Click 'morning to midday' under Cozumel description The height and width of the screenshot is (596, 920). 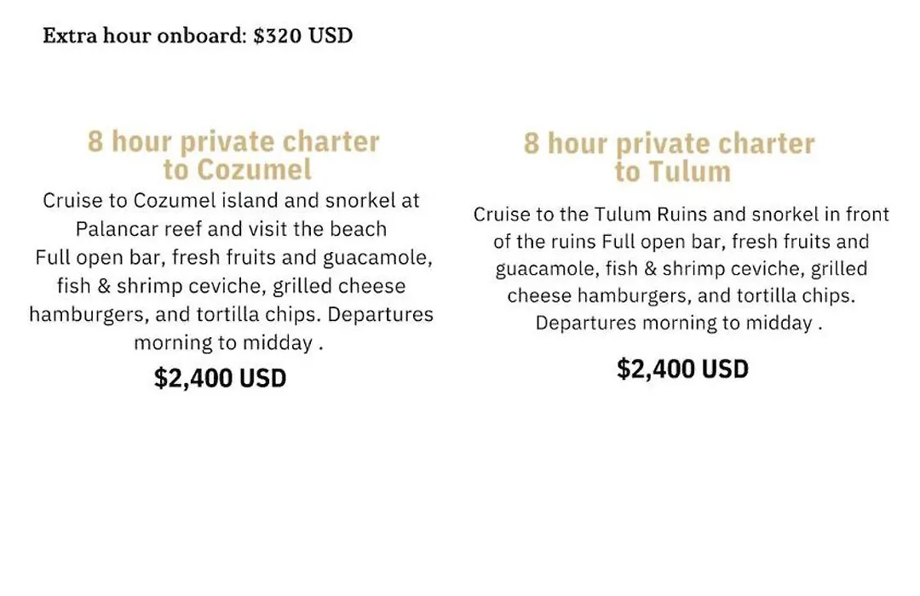tap(229, 342)
